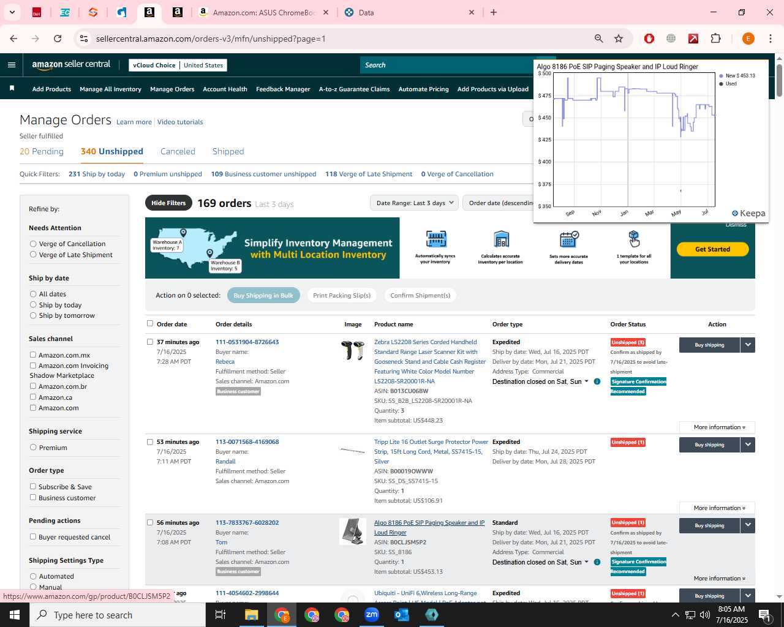
Task: Click the volume icon in system tray
Action: click(705, 615)
